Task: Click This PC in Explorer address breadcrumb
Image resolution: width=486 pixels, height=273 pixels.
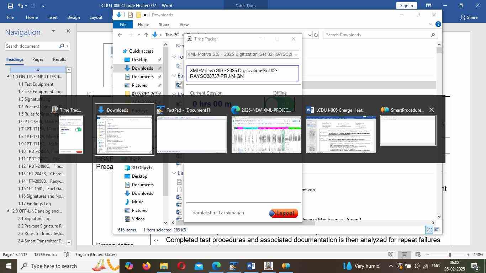Action: [172, 35]
